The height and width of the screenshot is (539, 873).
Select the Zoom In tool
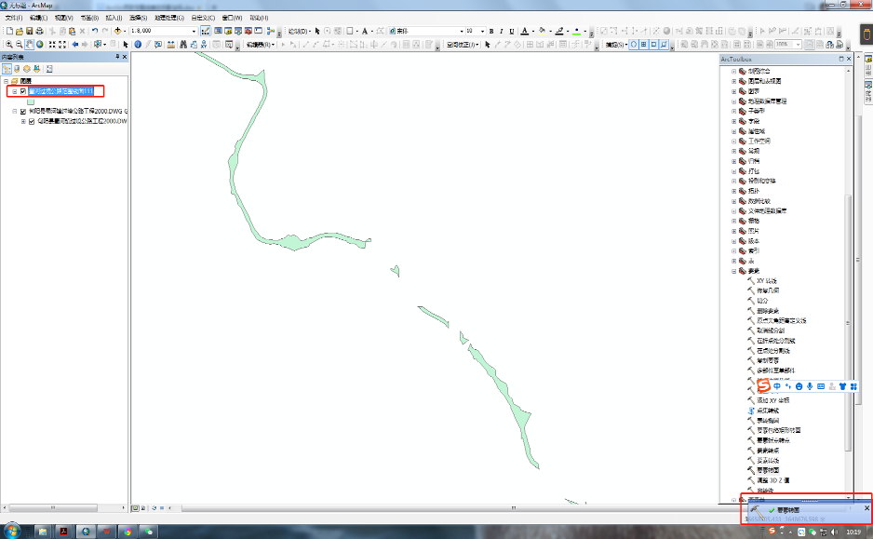click(8, 44)
